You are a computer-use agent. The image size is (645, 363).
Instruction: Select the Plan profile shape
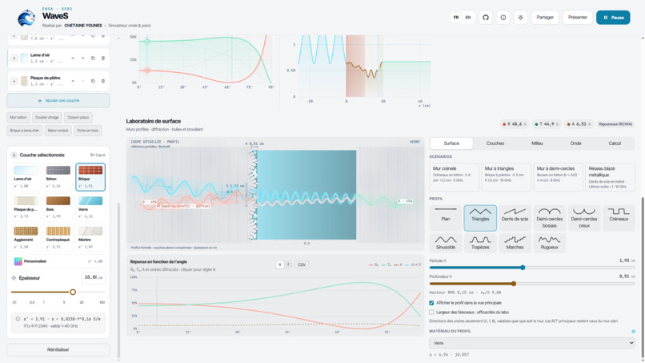(x=446, y=218)
